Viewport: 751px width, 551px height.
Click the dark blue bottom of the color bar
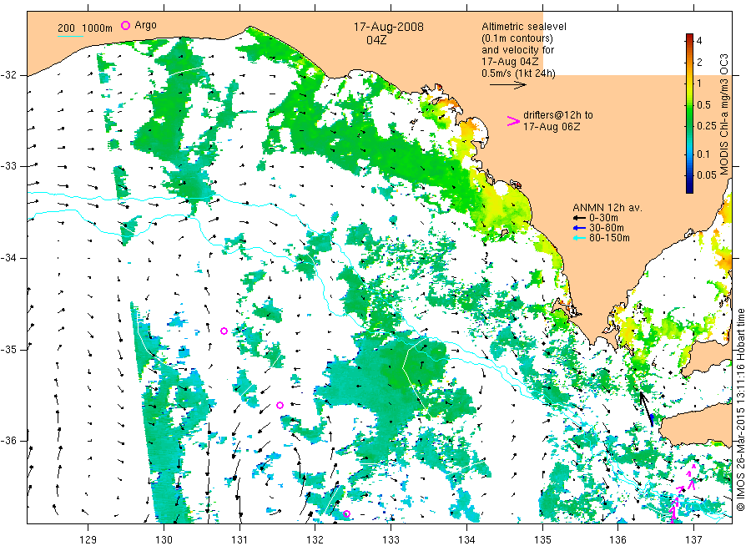coord(689,187)
